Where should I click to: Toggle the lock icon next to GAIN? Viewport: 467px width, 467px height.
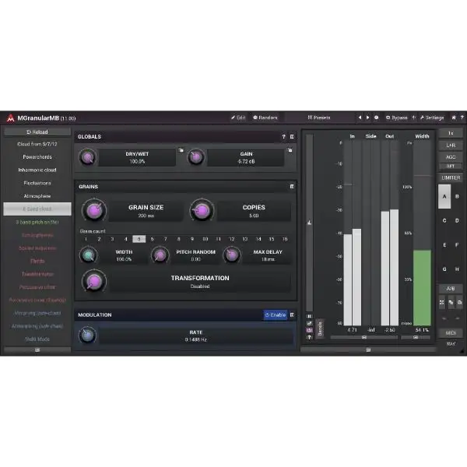pos(290,150)
